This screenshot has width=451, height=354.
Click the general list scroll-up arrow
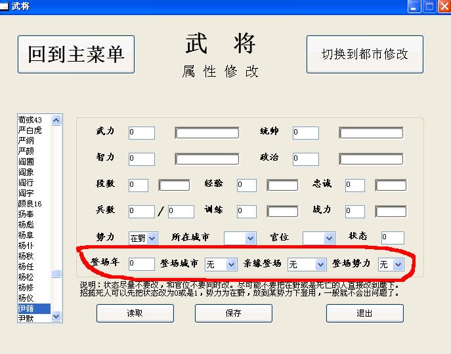pyautogui.click(x=56, y=120)
